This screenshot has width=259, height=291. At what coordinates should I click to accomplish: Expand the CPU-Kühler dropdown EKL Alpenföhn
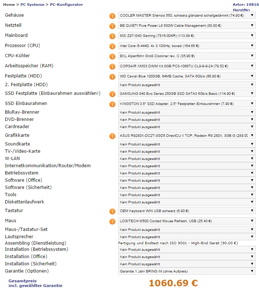tap(187, 56)
